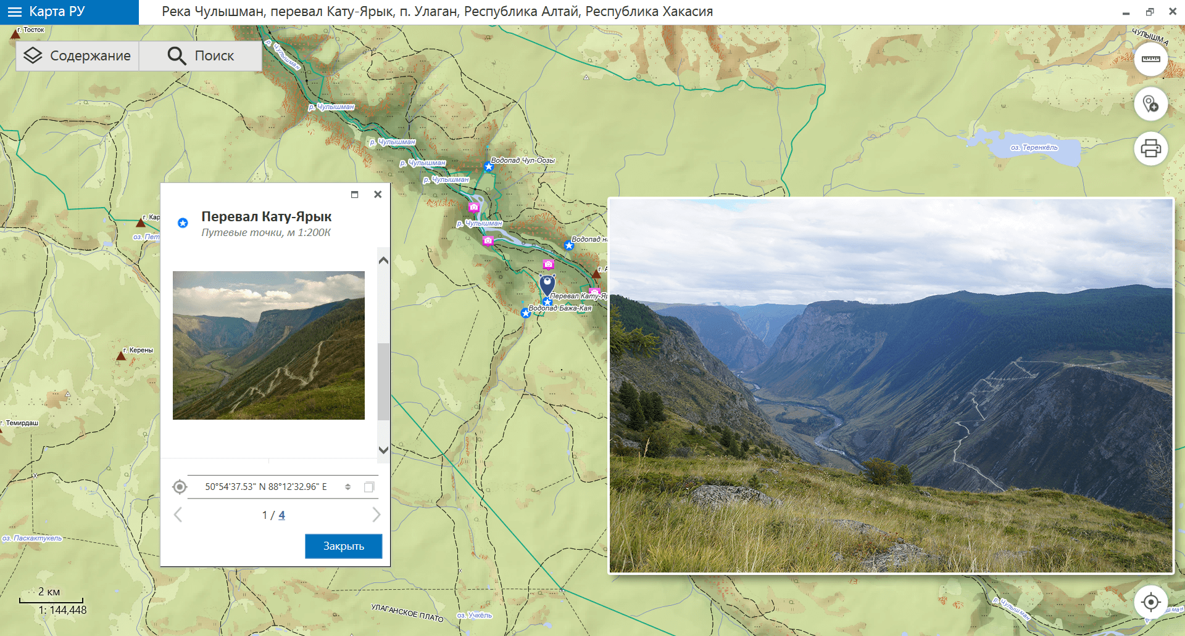This screenshot has width=1185, height=636.
Task: Click the print map icon
Action: [1150, 149]
